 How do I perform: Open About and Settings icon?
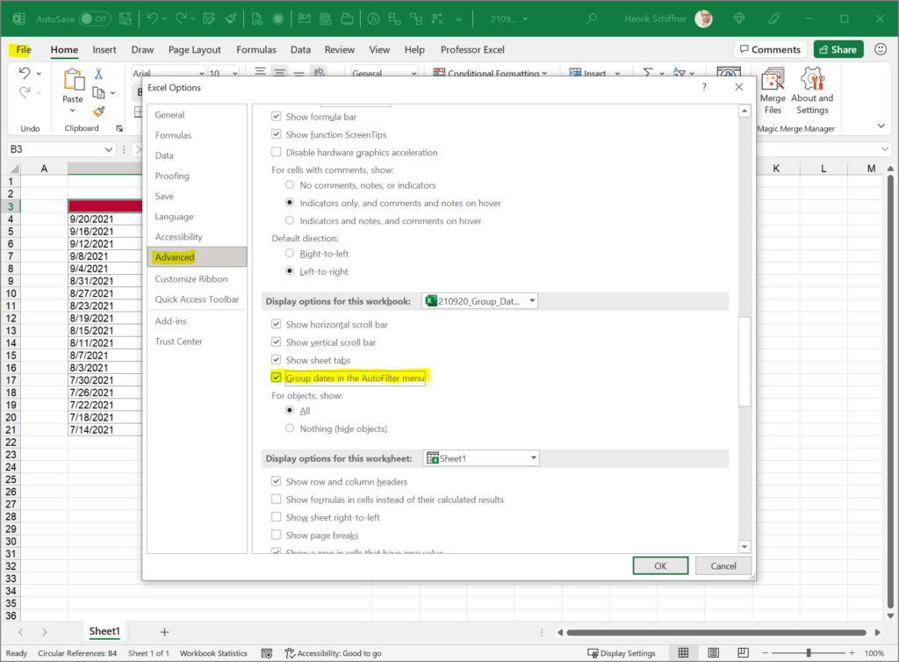pos(812,91)
